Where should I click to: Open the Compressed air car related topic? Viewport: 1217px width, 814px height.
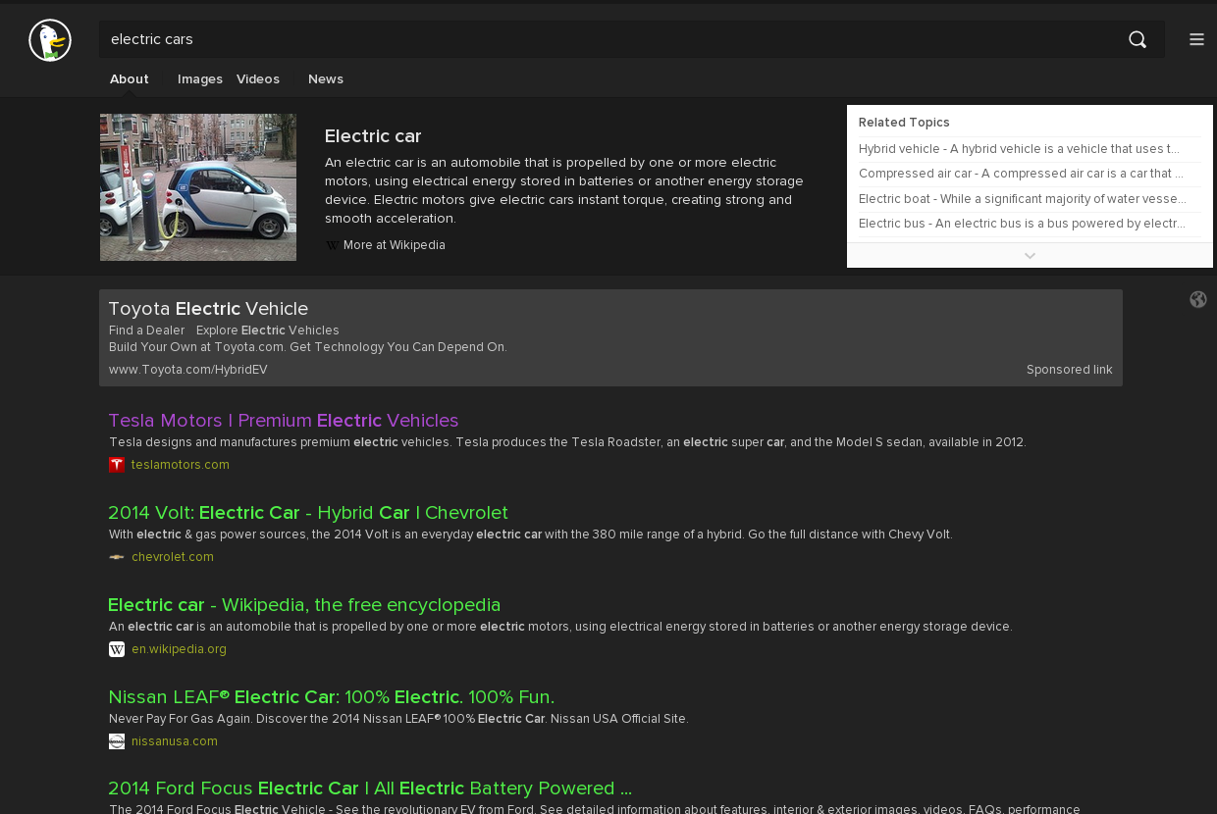point(1021,174)
